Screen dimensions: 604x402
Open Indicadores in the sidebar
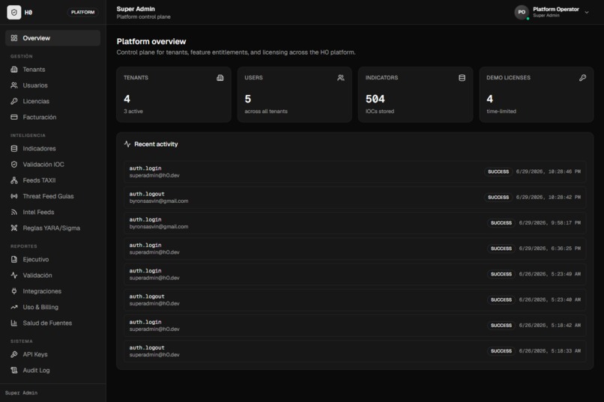(52, 148)
